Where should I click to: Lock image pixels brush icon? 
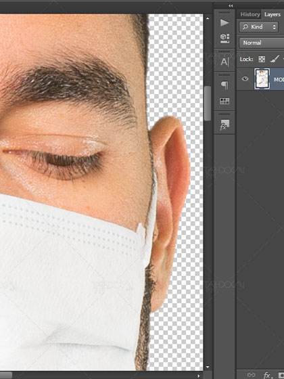[x=275, y=58]
